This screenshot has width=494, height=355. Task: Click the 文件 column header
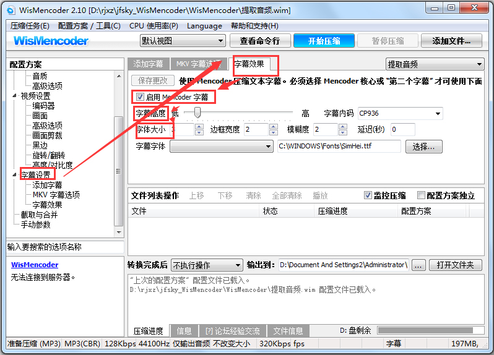coord(193,211)
